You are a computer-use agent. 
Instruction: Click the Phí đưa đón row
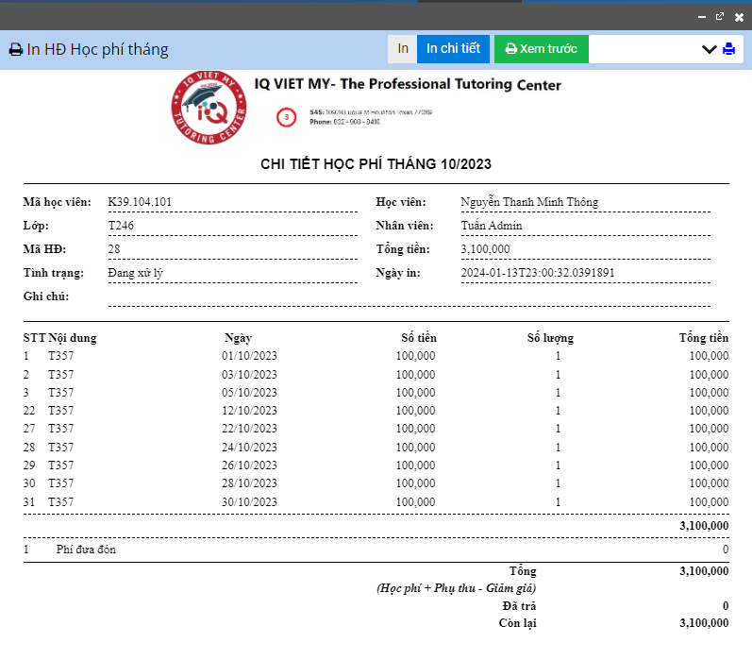(86, 550)
